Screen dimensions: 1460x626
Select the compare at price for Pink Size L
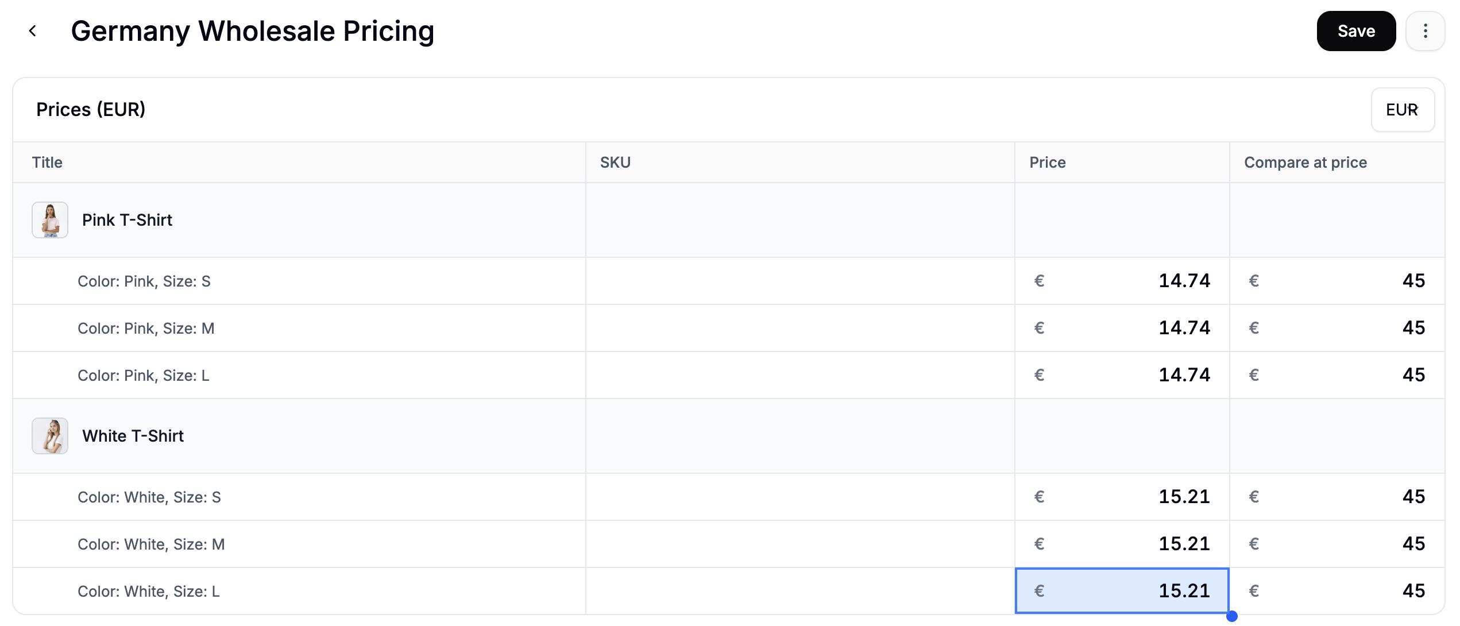point(1338,374)
